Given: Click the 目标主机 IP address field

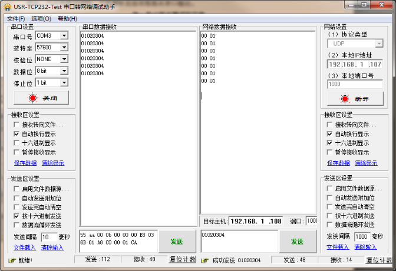Looking at the screenshot, I should point(256,221).
